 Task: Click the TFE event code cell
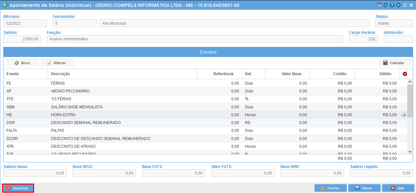tap(26, 99)
